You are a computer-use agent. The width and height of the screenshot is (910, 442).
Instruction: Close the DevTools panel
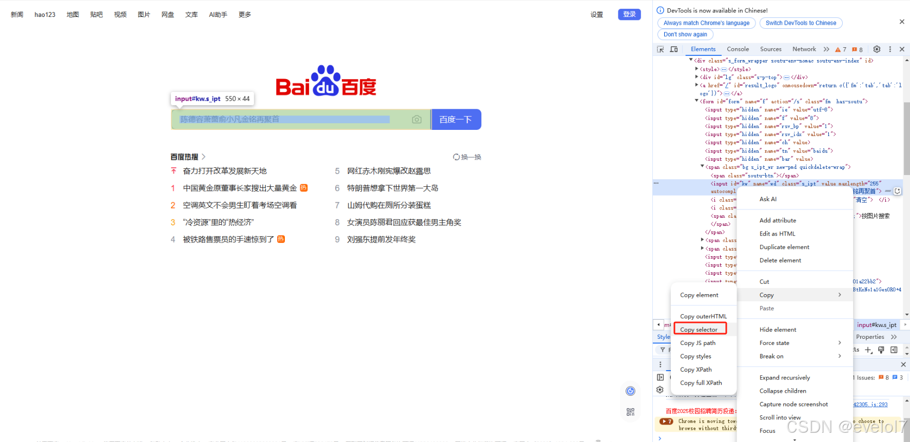coord(902,49)
